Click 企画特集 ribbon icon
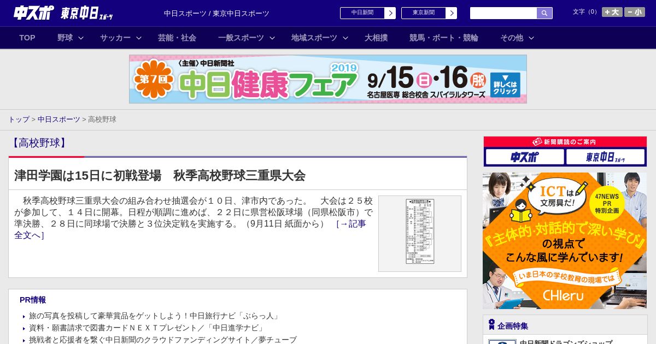Screen dimensions: 656x344 (491, 325)
